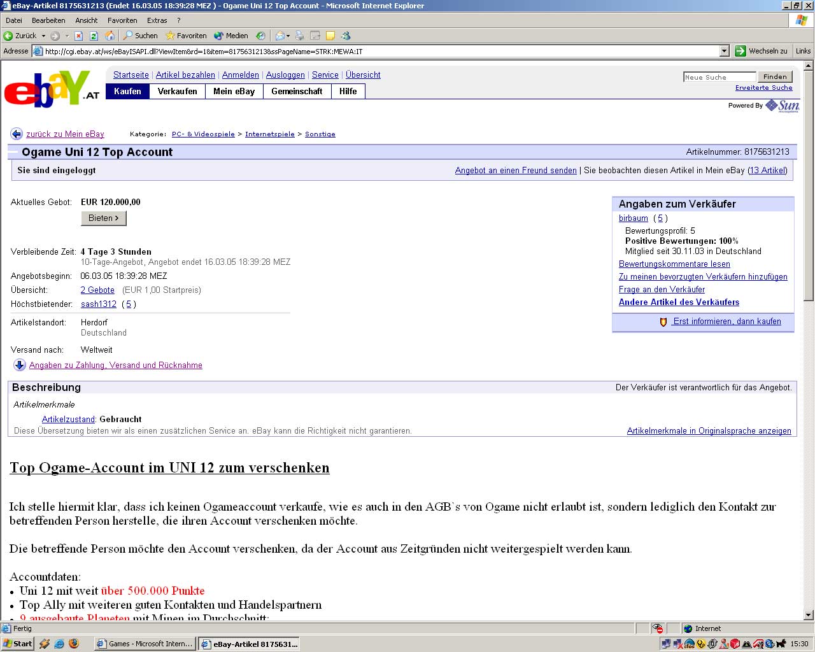Open the Artikel bezahlen link
The width and height of the screenshot is (815, 652).
pos(185,74)
